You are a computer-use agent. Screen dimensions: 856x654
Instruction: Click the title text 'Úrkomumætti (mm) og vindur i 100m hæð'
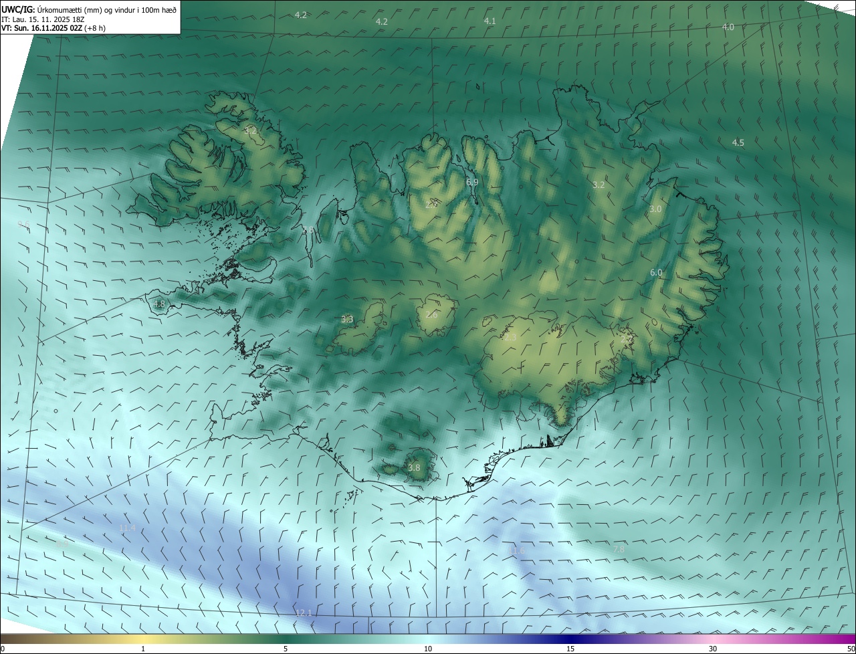pos(107,9)
